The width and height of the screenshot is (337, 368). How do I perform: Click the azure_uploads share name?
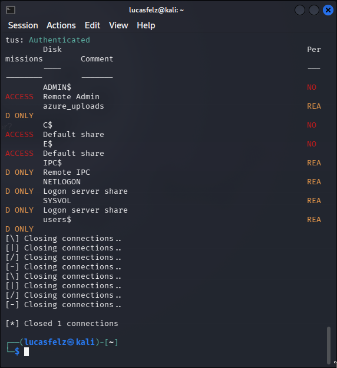[x=73, y=106]
